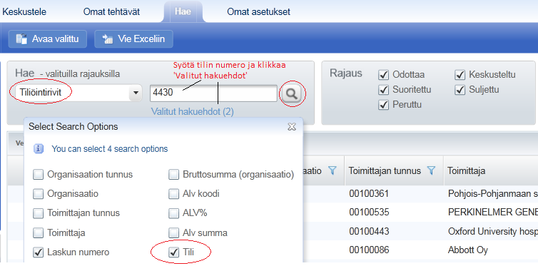The height and width of the screenshot is (266, 538).
Task: Check the Alv koodi option
Action: [174, 194]
